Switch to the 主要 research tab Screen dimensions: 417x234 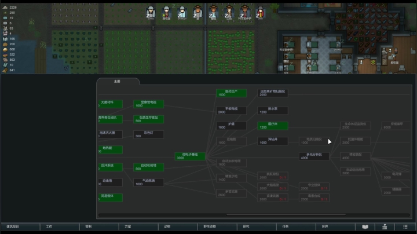[118, 81]
